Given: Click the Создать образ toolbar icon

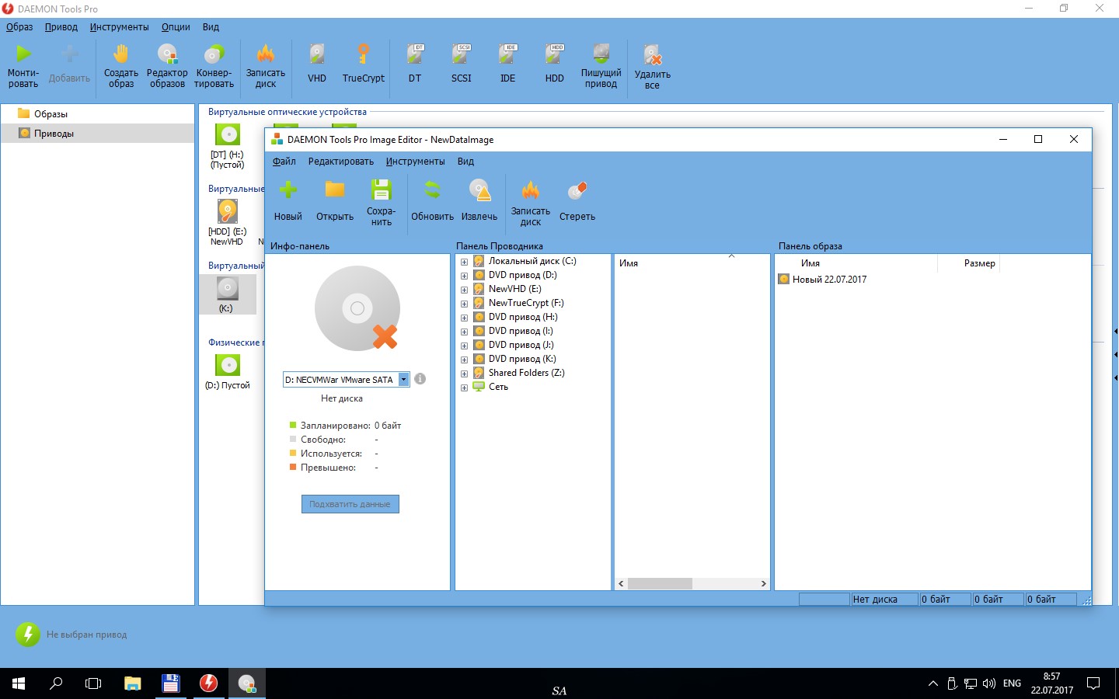Looking at the screenshot, I should tap(121, 65).
